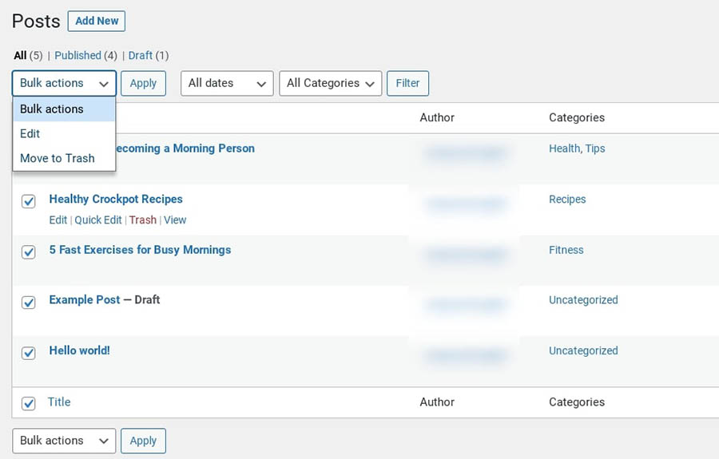Open the top Bulk actions dropdown

tap(64, 83)
